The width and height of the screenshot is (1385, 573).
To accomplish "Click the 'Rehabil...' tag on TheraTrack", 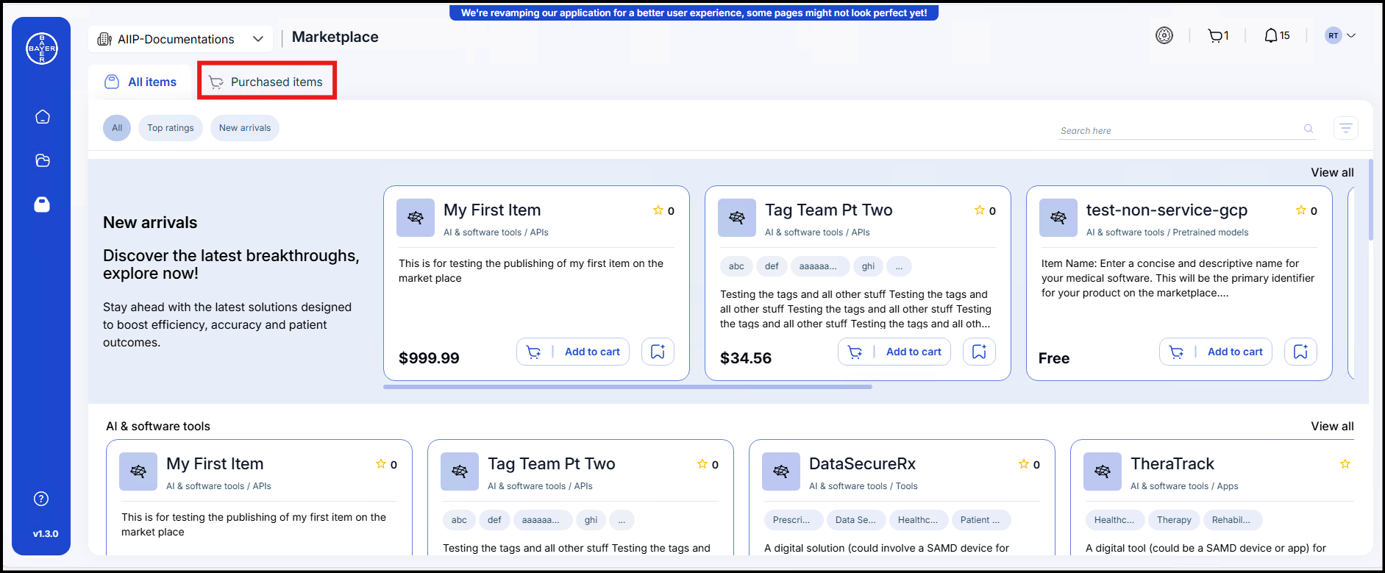I will 1231,520.
